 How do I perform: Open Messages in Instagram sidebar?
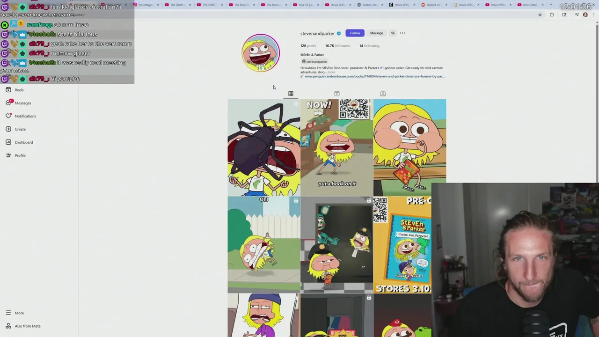click(x=19, y=103)
